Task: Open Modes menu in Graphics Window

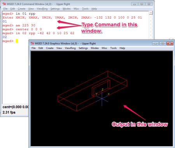Action: [95, 48]
